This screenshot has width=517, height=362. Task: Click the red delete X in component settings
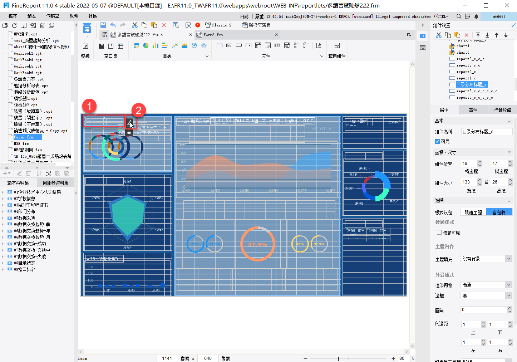[466, 35]
